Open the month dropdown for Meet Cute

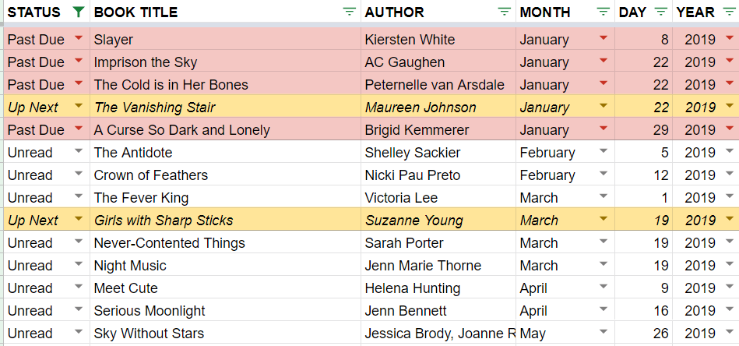[604, 287]
